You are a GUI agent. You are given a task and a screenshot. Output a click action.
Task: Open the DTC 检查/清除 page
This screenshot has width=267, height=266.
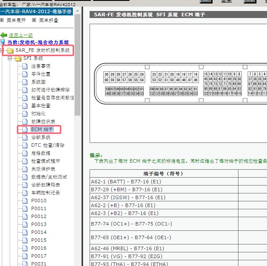(x=48, y=145)
